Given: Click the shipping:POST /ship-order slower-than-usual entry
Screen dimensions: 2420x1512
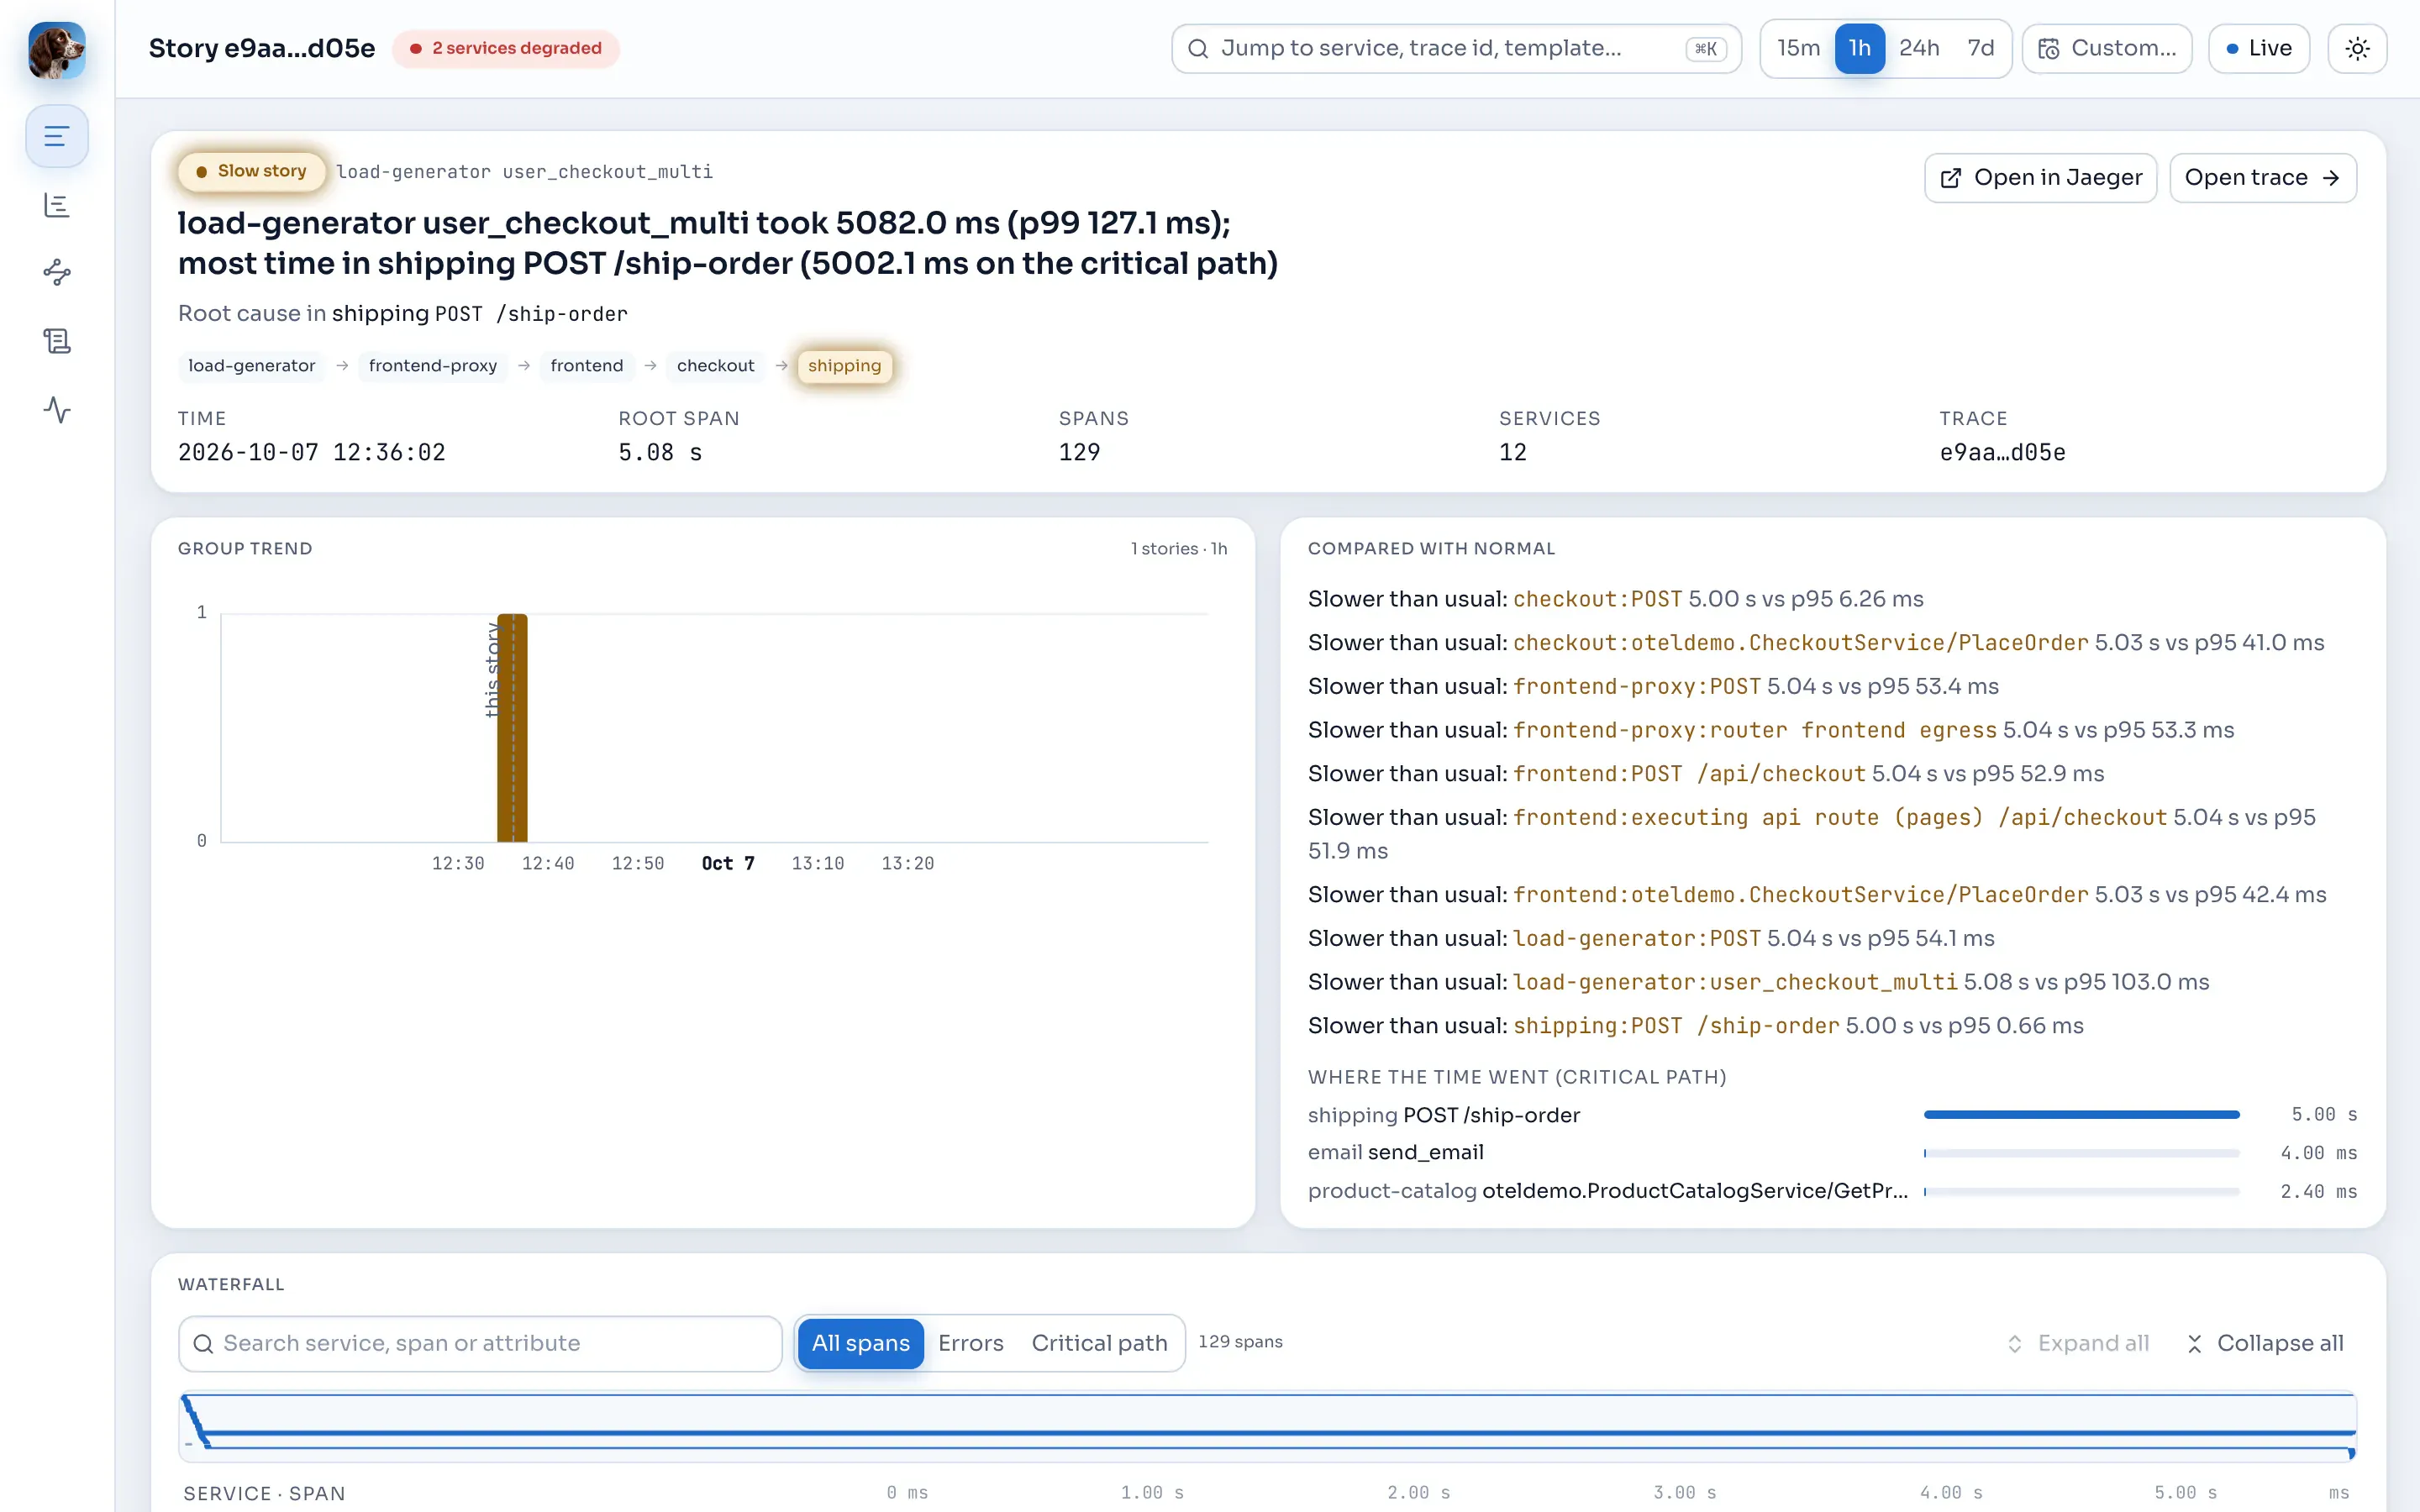Looking at the screenshot, I should (1695, 1026).
